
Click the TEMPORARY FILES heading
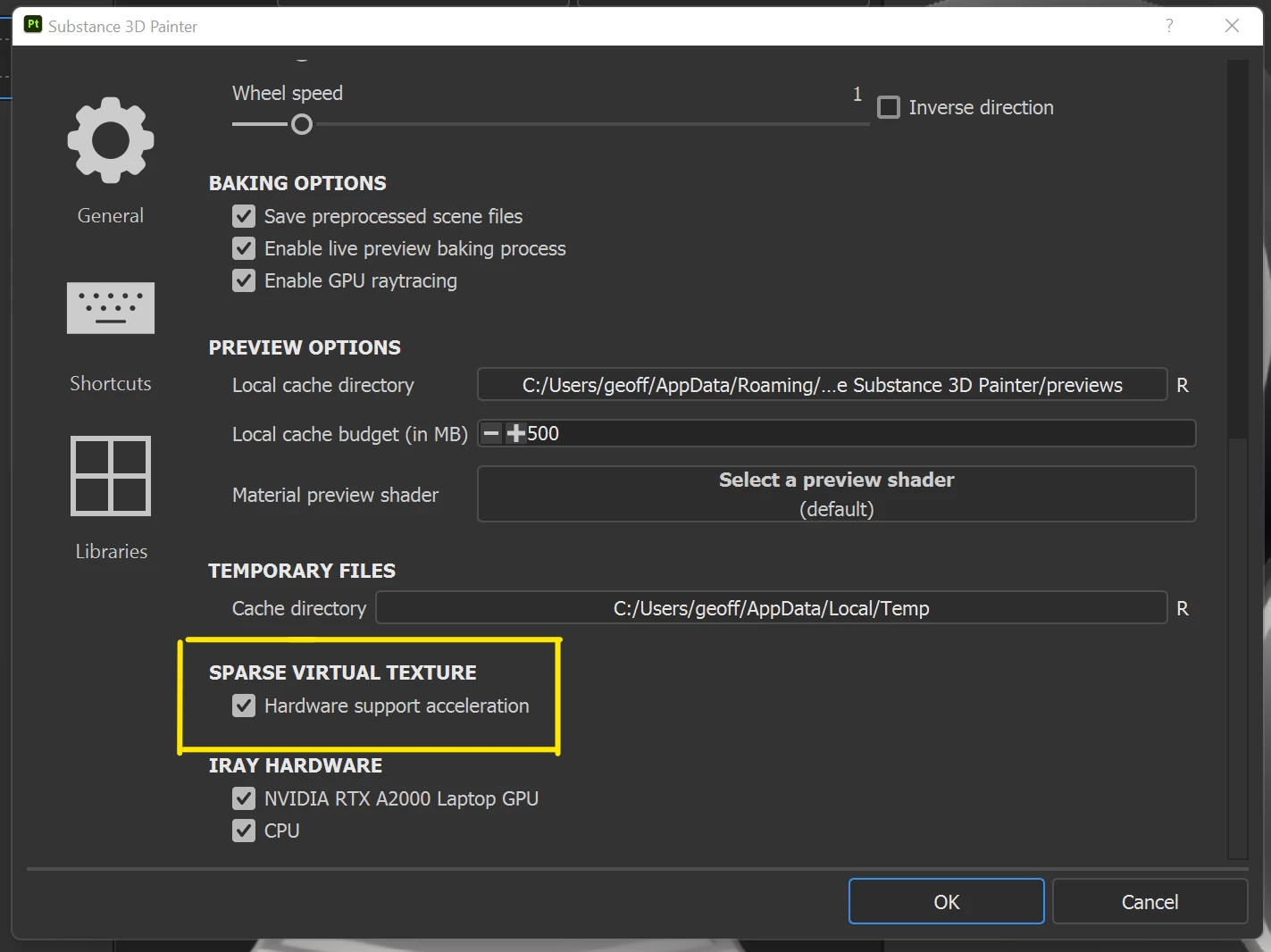click(x=302, y=571)
